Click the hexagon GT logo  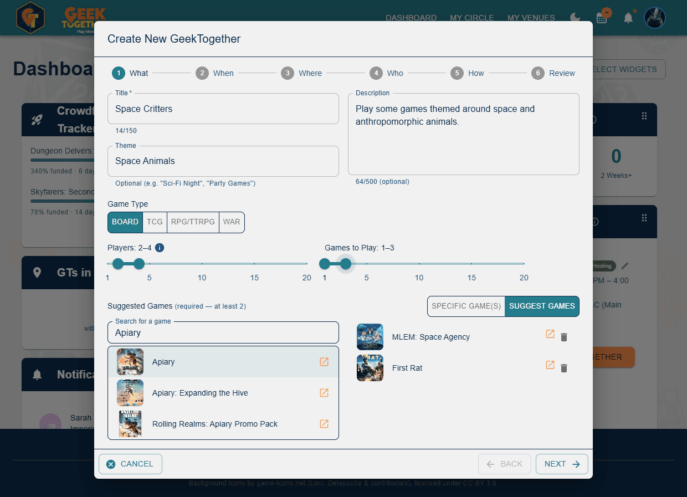[30, 18]
